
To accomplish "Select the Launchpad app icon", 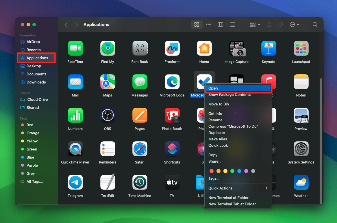I will click(x=301, y=48).
